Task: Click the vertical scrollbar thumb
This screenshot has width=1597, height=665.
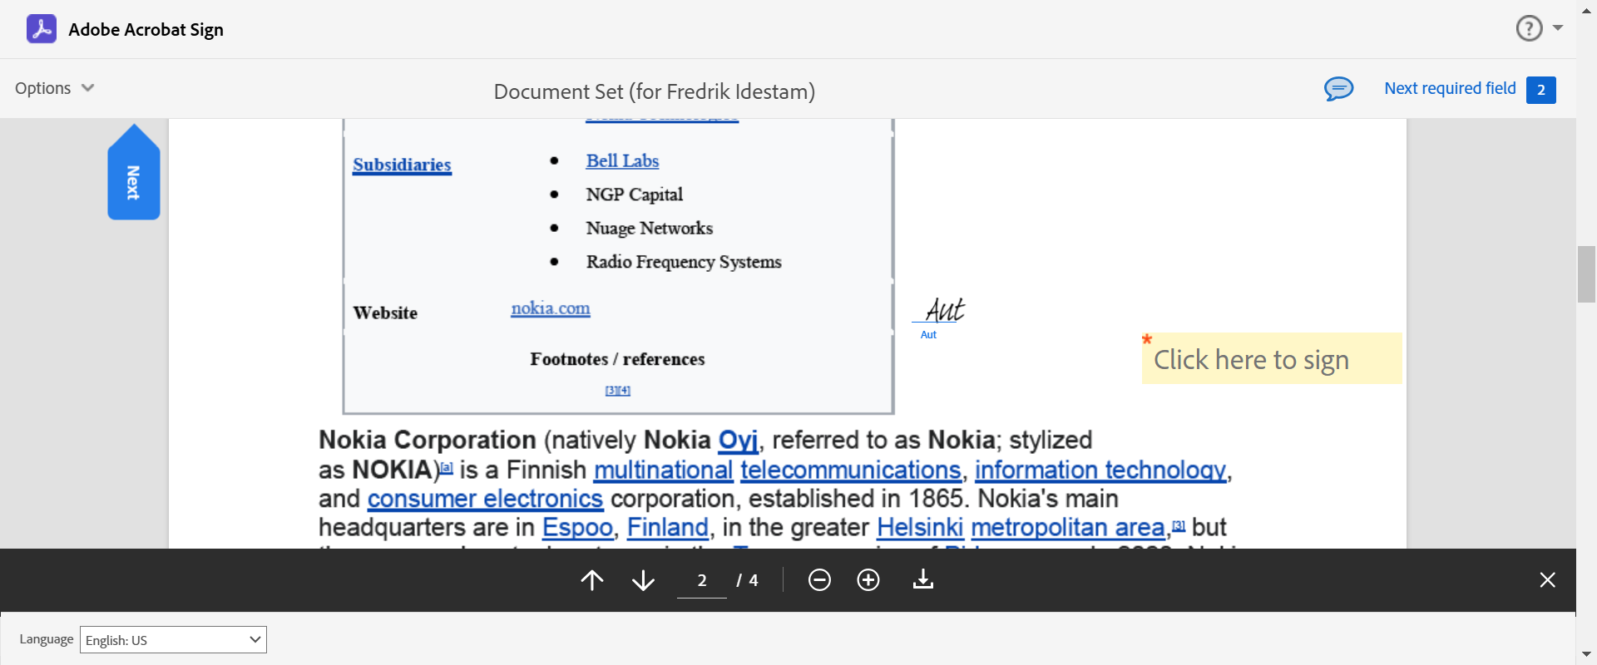Action: point(1586,274)
